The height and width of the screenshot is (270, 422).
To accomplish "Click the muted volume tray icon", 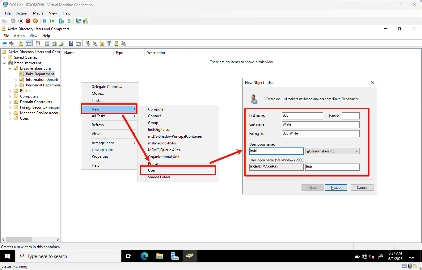I will (x=372, y=256).
